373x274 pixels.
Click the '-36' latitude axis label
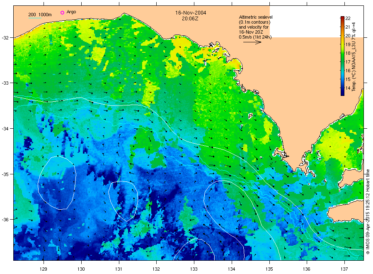point(5,219)
